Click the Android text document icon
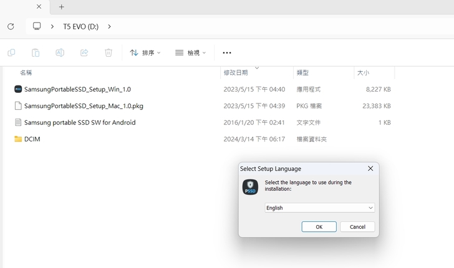 [18, 122]
